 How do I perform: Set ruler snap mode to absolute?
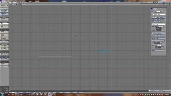coord(157,26)
